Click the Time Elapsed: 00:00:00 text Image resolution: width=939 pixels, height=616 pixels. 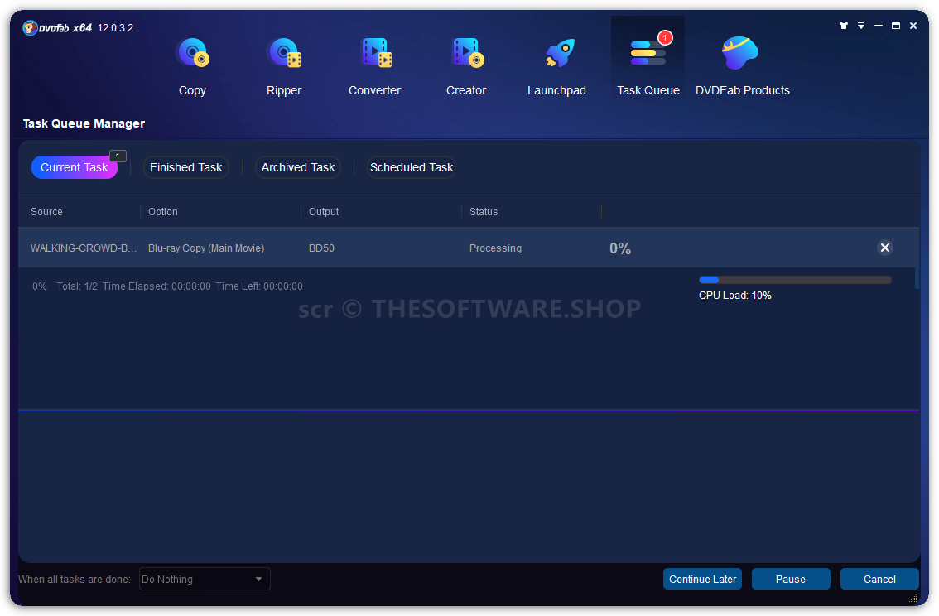tap(156, 286)
